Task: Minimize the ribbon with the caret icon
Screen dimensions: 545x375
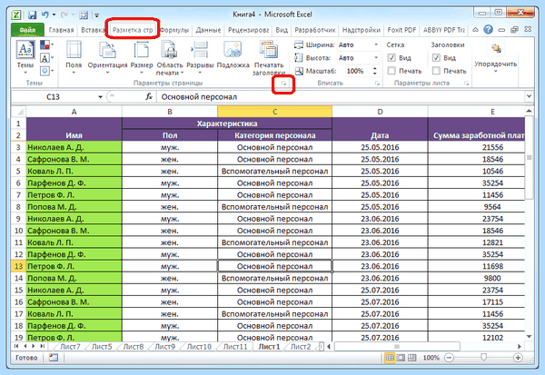Action: pos(475,30)
